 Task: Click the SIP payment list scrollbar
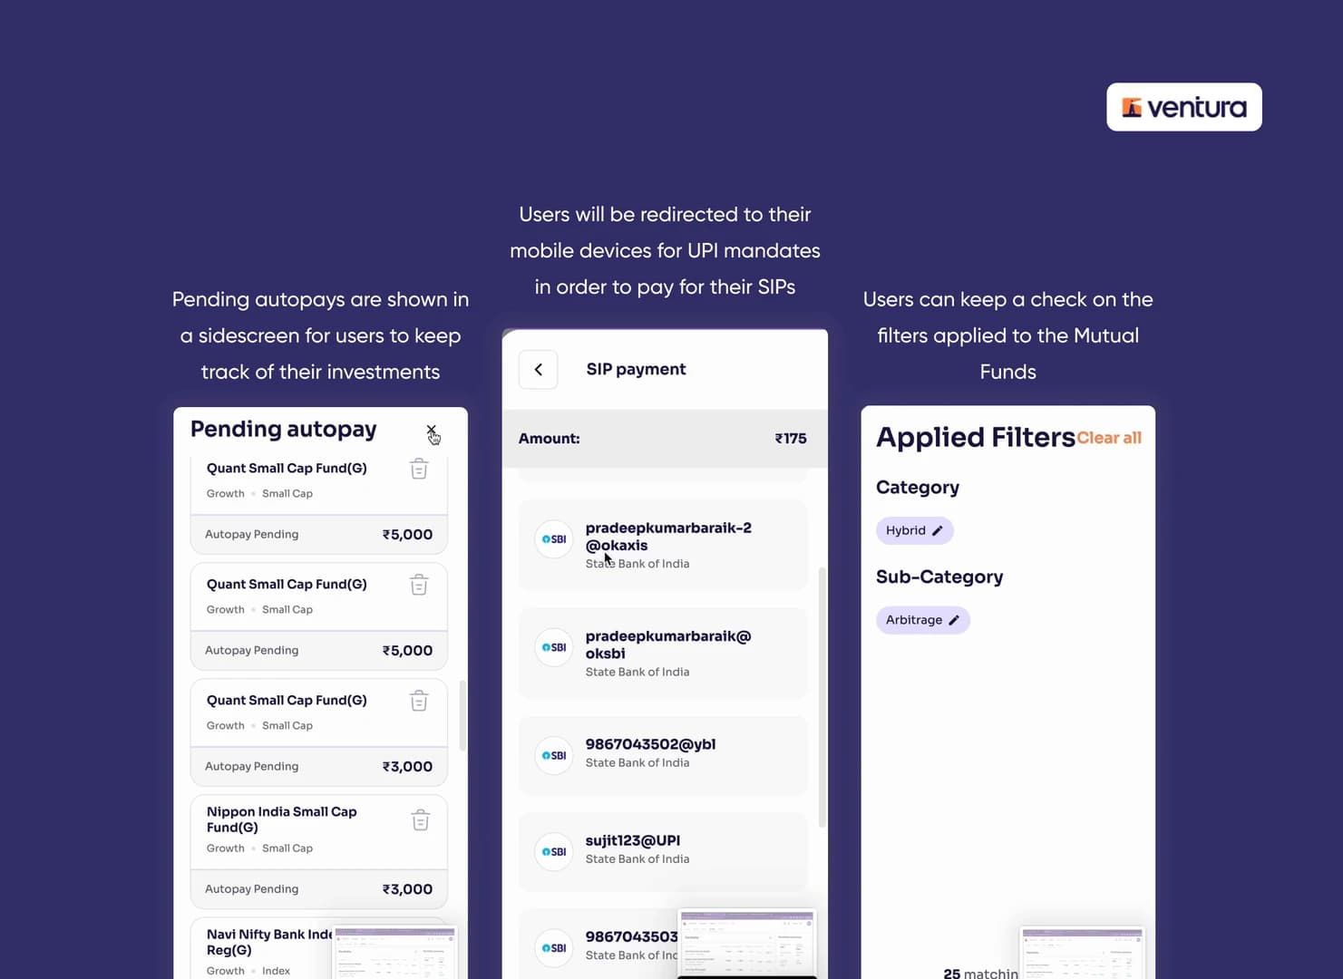(x=822, y=697)
